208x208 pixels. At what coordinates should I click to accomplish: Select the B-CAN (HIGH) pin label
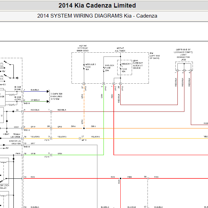(18, 88)
